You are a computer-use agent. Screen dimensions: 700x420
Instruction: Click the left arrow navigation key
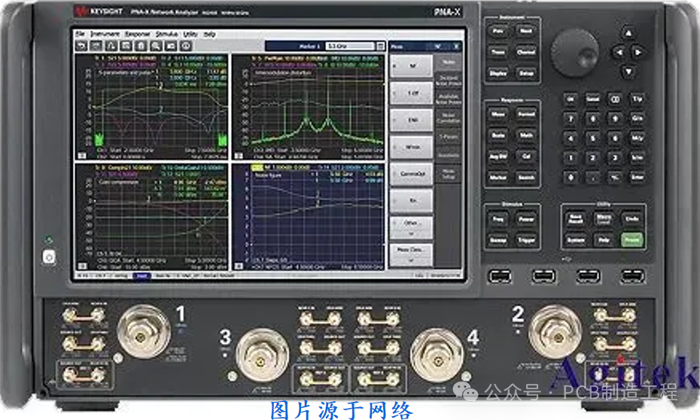[x=619, y=53]
